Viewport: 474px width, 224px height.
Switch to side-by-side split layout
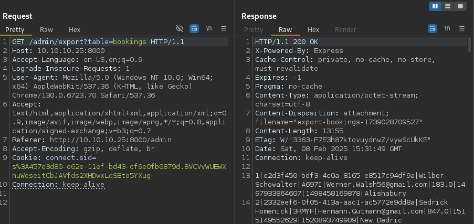pos(435,6)
